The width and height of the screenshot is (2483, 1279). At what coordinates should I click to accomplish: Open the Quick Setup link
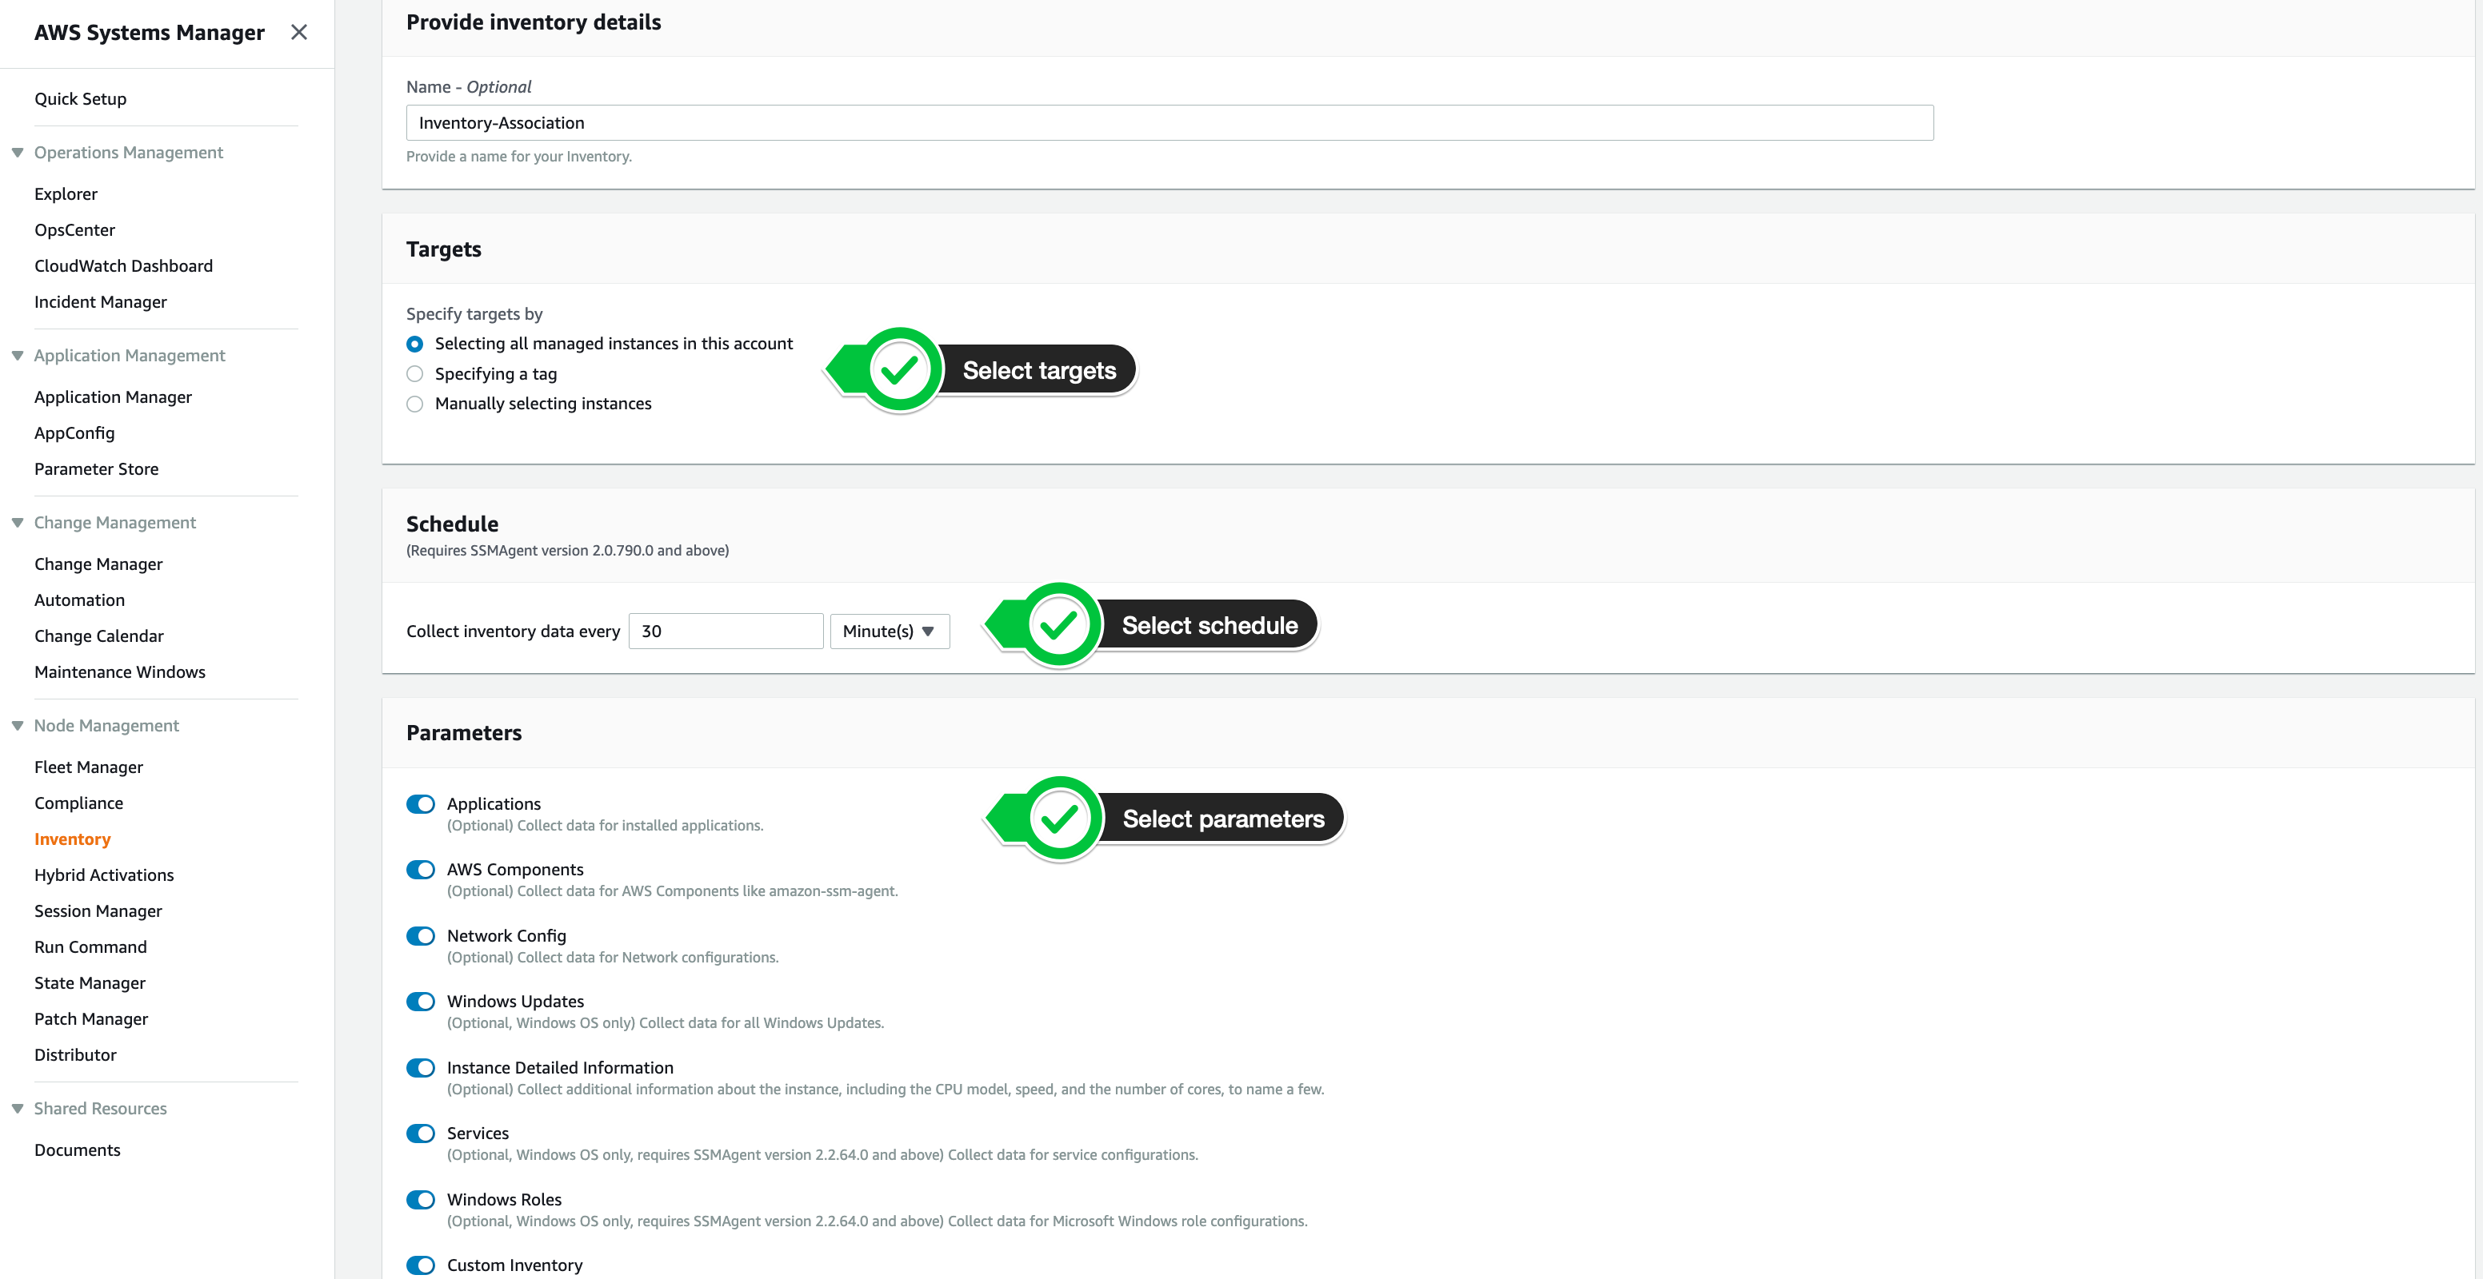[80, 98]
